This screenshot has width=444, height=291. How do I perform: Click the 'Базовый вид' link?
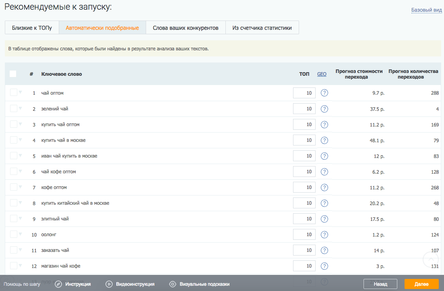pyautogui.click(x=426, y=10)
